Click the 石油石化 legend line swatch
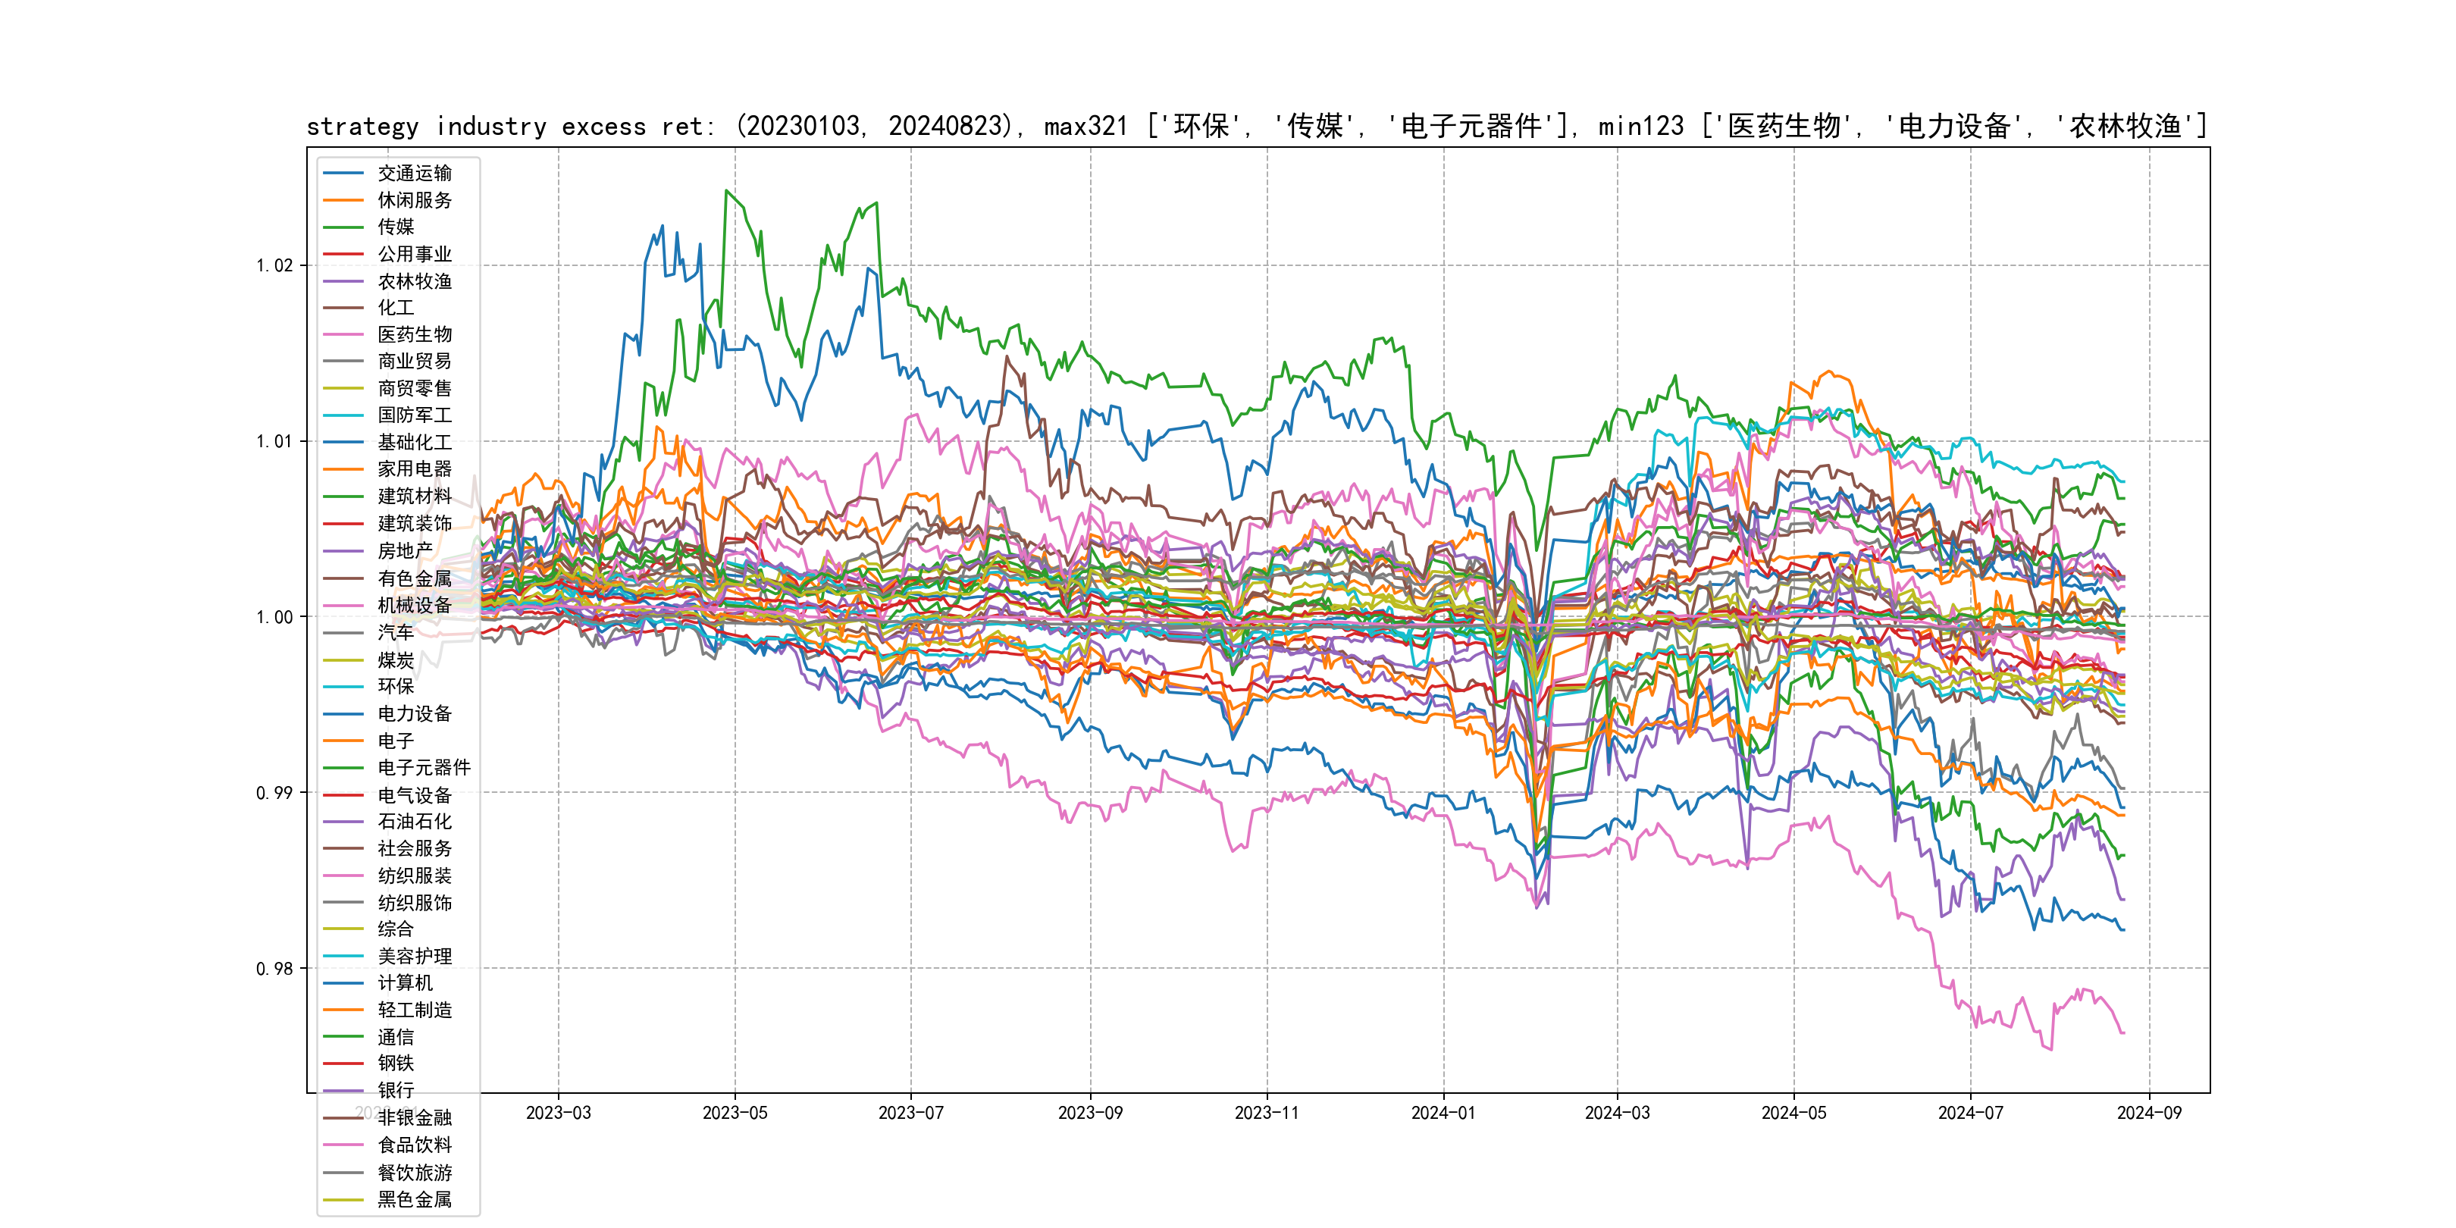Image resolution: width=2456 pixels, height=1228 pixels. (343, 822)
